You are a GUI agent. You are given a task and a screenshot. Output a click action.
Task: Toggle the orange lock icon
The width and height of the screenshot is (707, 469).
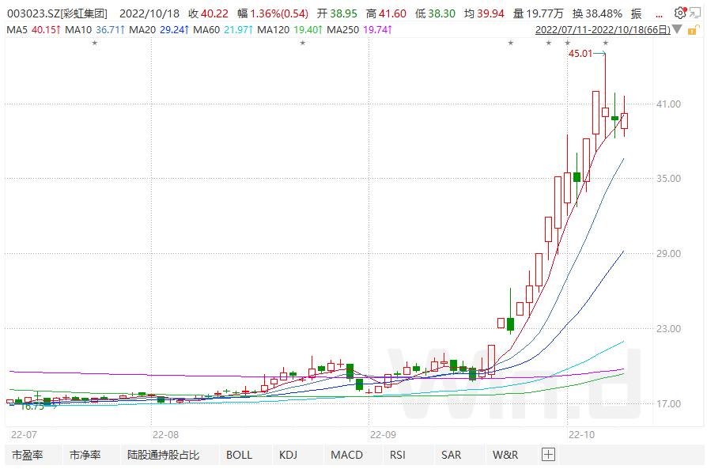[693, 30]
